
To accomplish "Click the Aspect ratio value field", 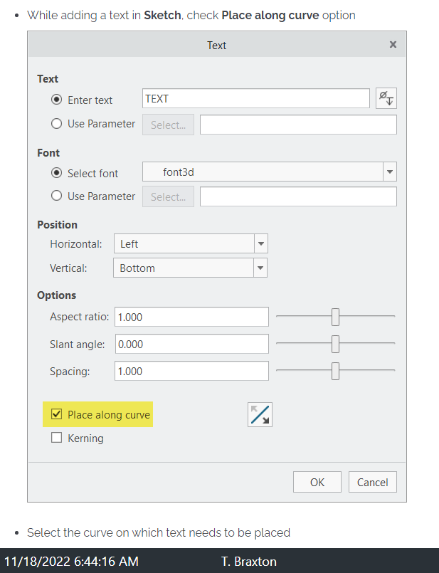I will [191, 317].
